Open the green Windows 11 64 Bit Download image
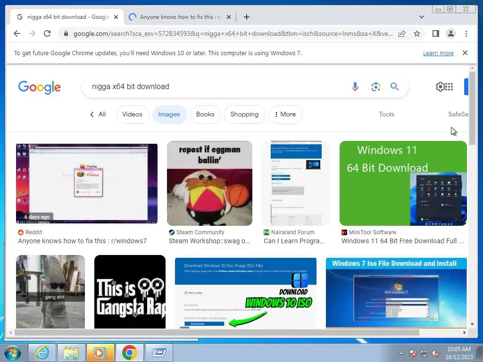This screenshot has width=483, height=362. (x=403, y=183)
